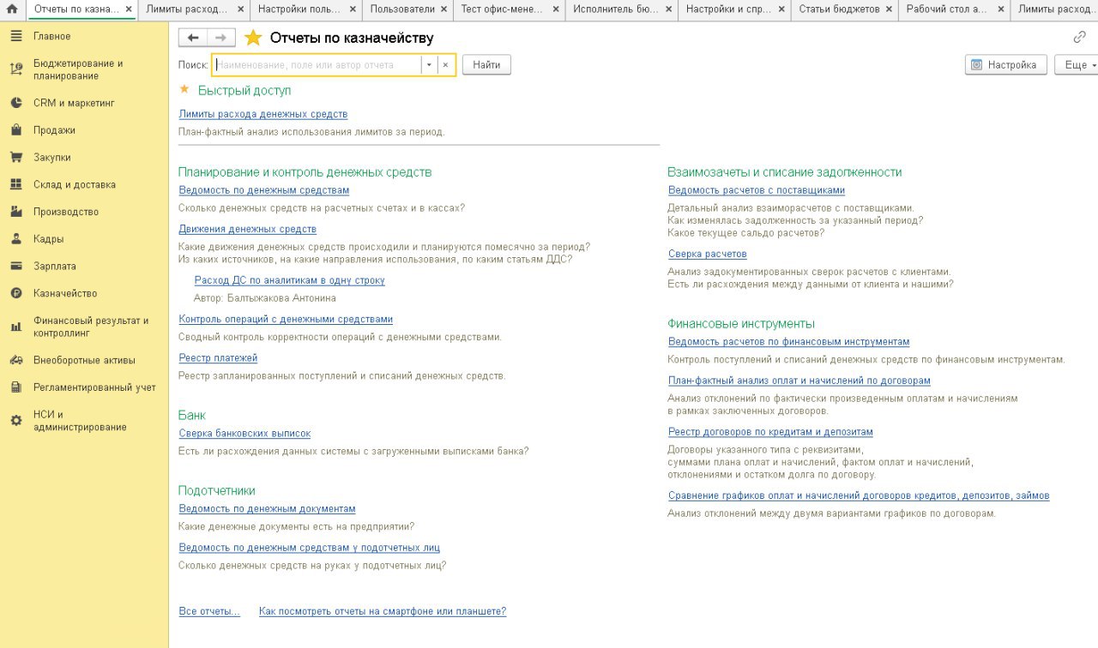Click the Склад и доставка icon
Viewport: 1098px width, 648px height.
[x=15, y=184]
